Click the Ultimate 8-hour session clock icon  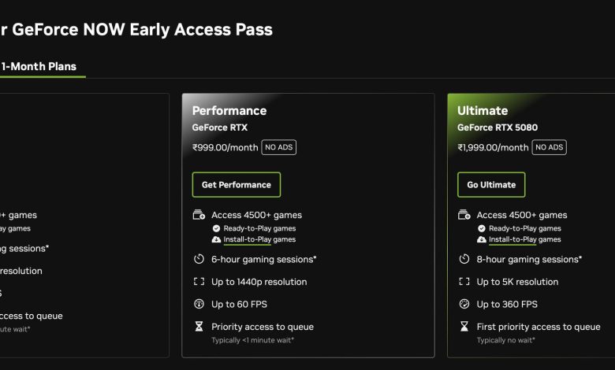(464, 259)
